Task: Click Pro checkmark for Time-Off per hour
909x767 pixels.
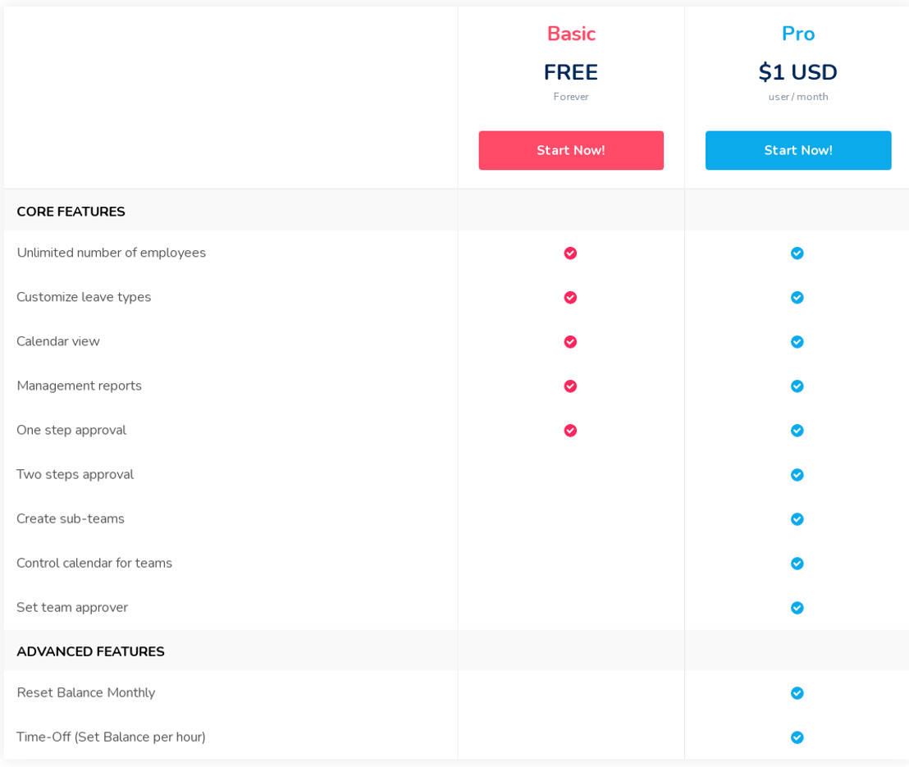Action: coord(797,737)
